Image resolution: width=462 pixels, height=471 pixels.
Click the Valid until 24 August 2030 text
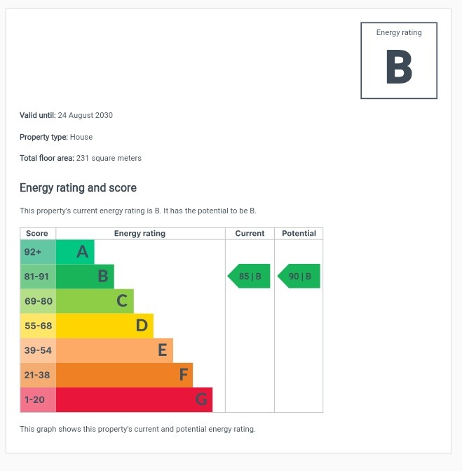click(x=66, y=115)
